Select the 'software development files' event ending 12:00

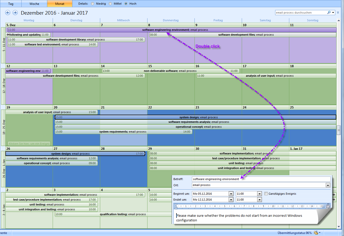75,76
